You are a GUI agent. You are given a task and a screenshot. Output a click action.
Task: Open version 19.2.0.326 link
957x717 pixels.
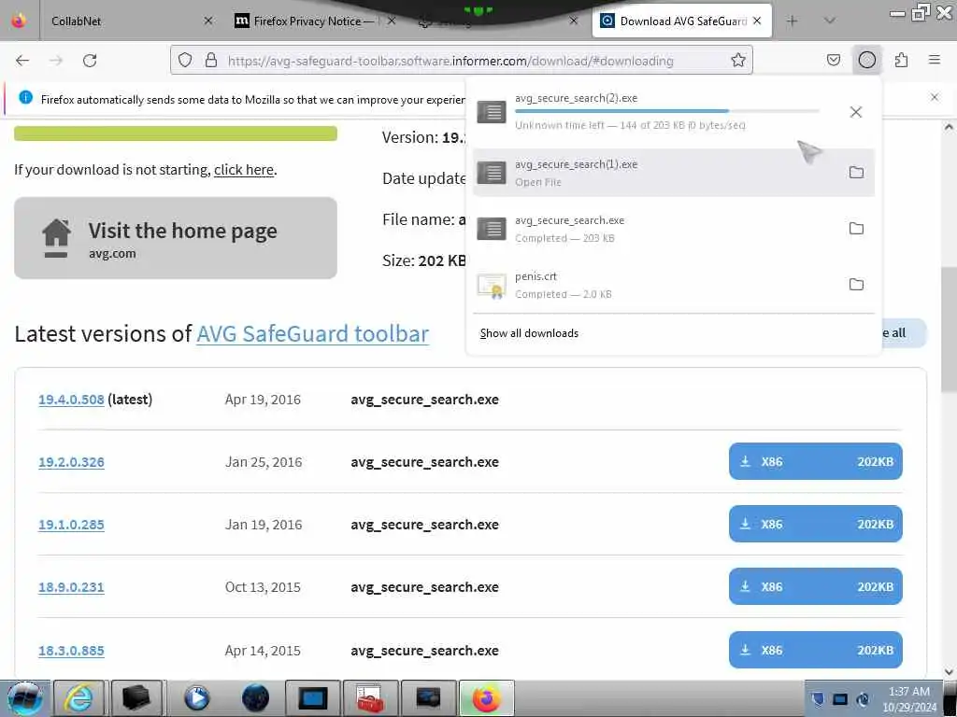pyautogui.click(x=71, y=462)
